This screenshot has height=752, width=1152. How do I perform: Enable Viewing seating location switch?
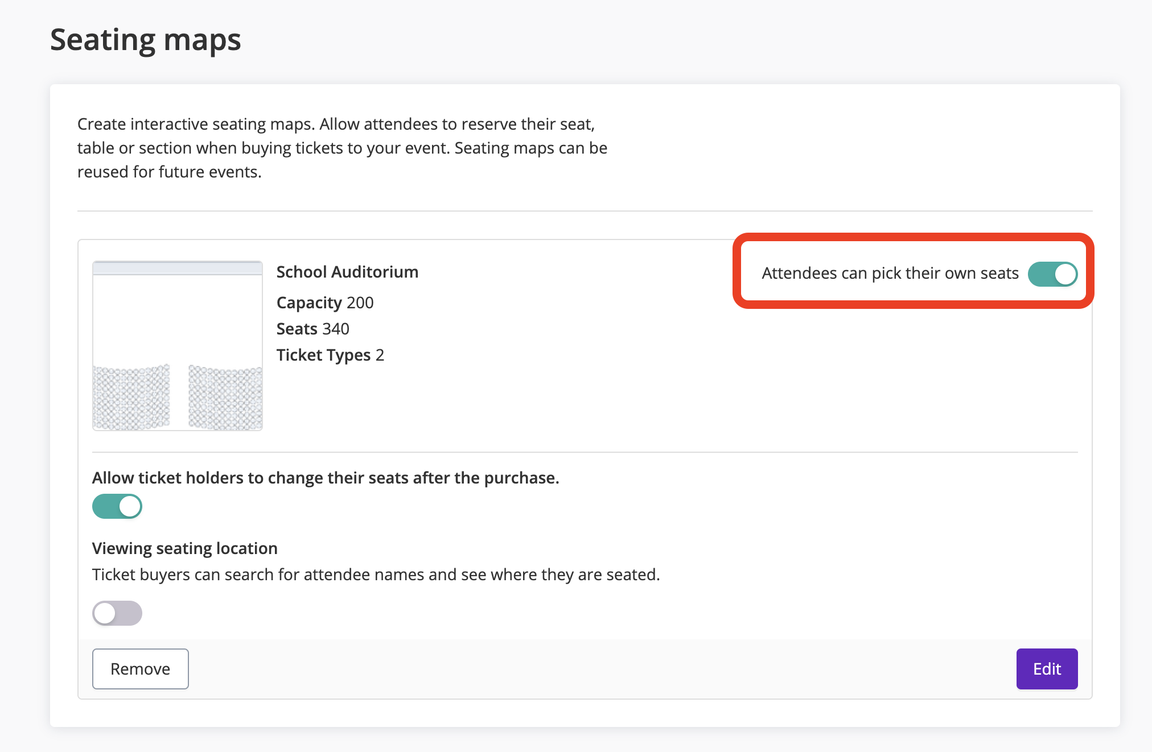pos(117,613)
